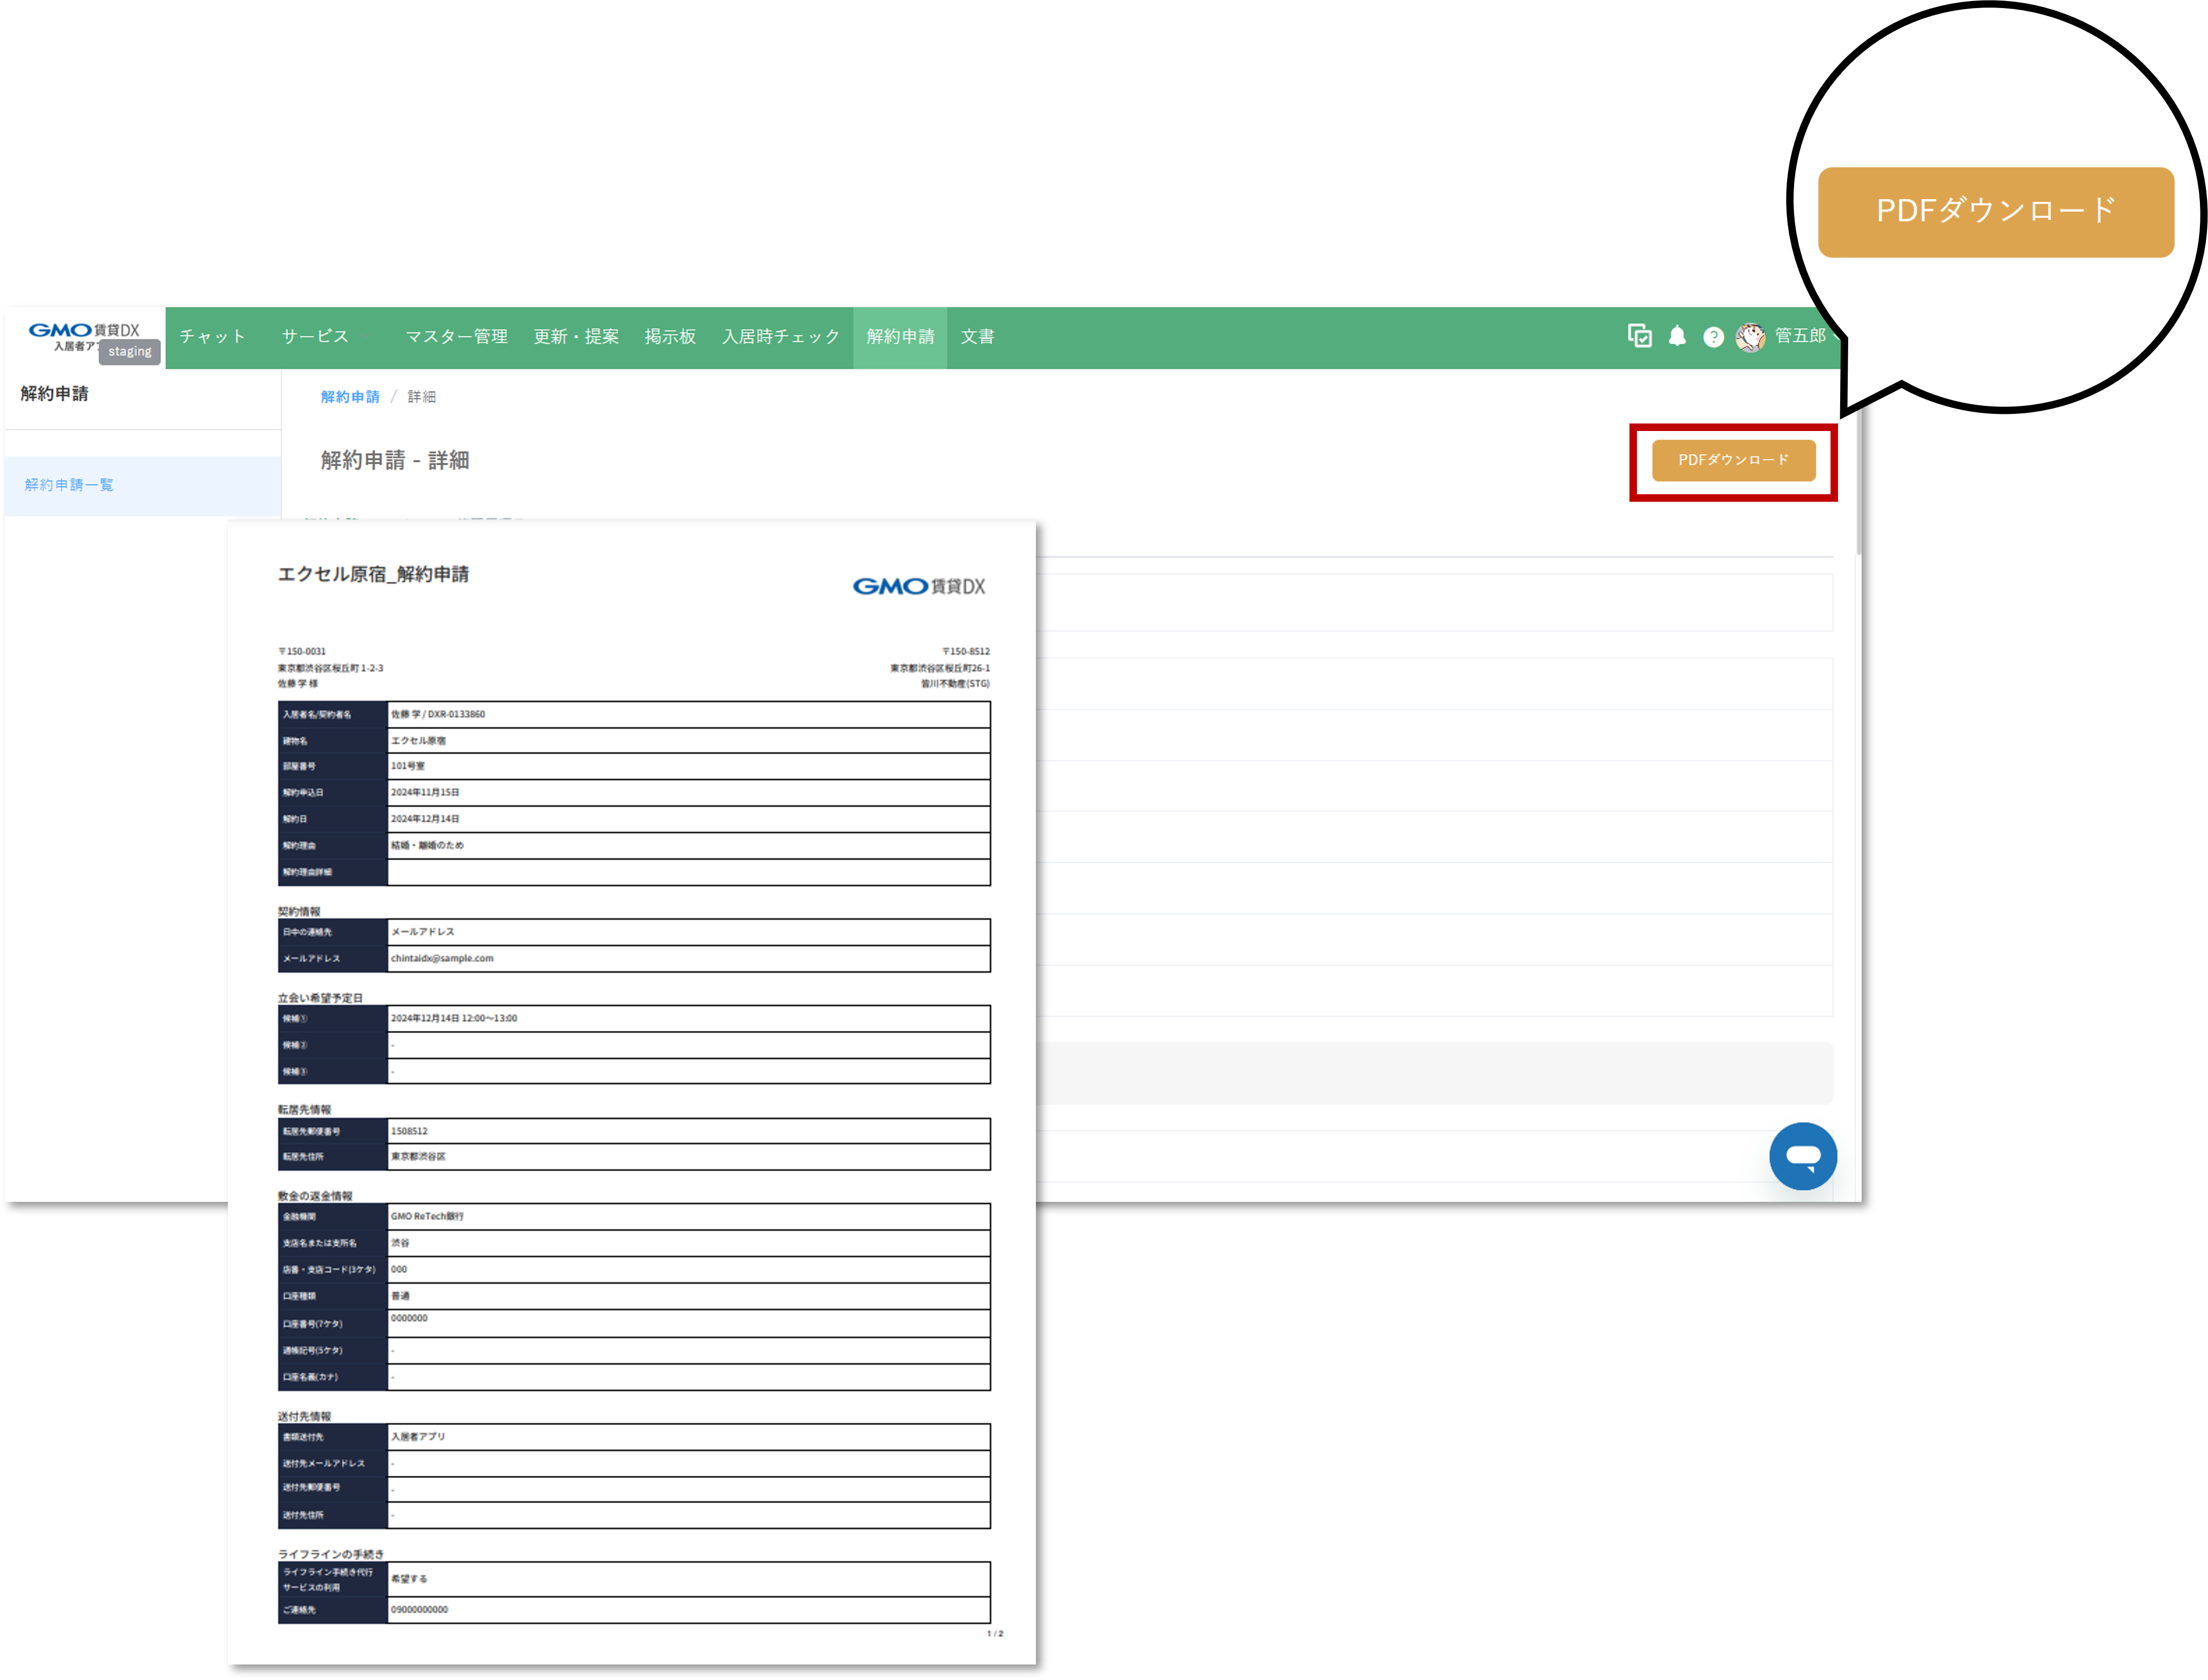
Task: Open the チャット menu
Action: pos(212,337)
